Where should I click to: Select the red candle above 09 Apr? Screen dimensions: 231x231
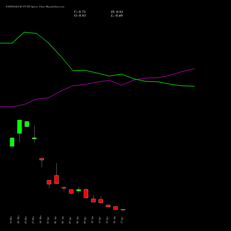[86, 194]
